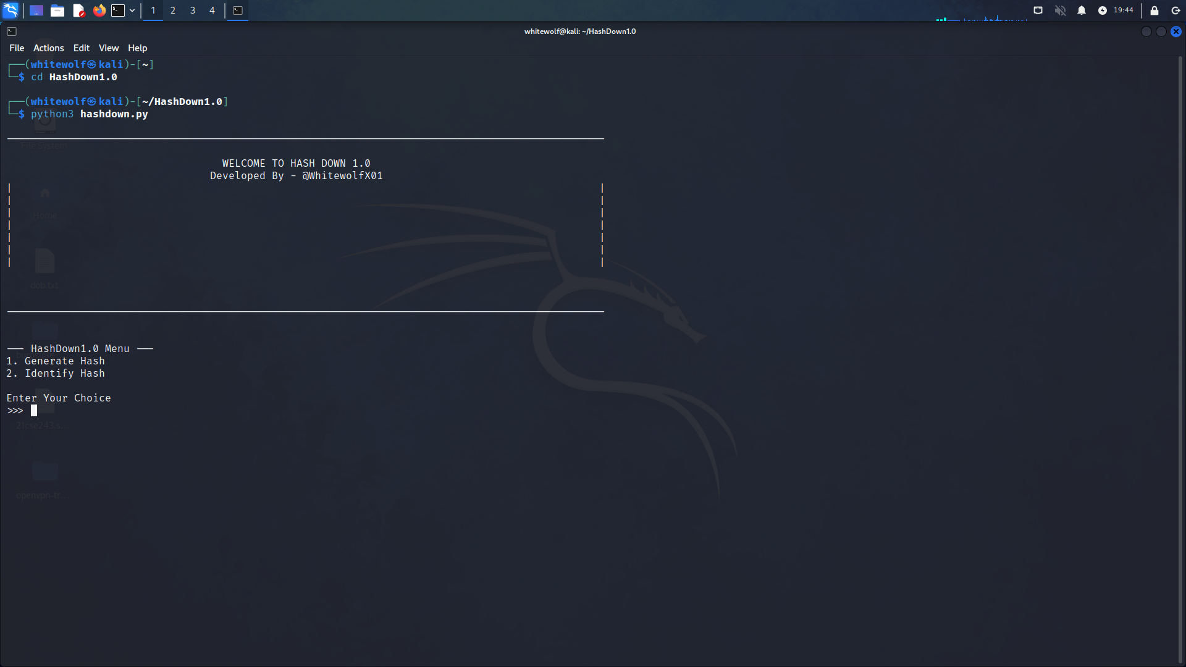This screenshot has width=1186, height=667.
Task: Click the 'HashDown1.0 Menu' heading text
Action: click(80, 349)
